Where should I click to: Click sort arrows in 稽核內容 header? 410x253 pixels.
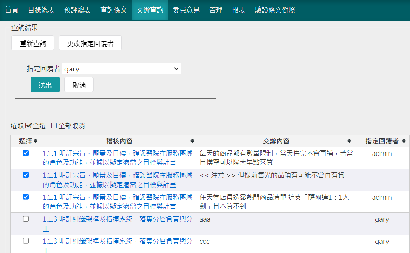click(x=192, y=141)
